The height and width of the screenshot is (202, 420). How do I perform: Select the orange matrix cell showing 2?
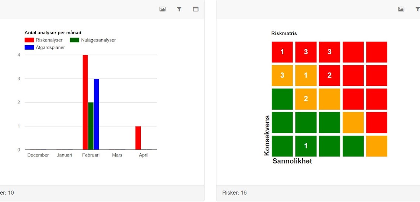[306, 99]
